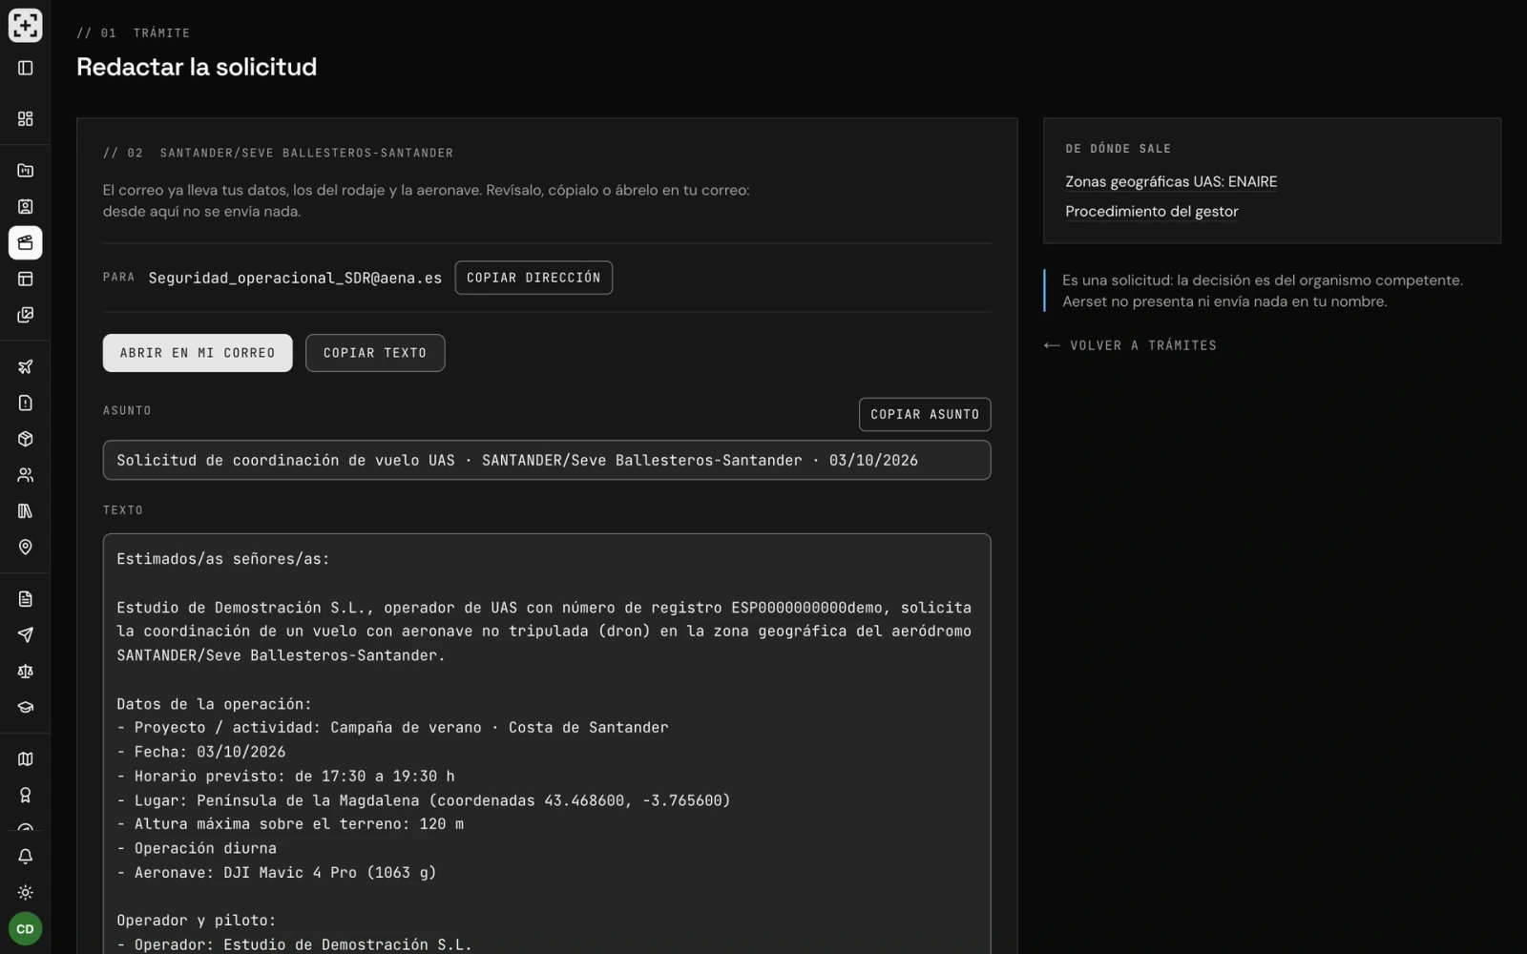
Task: Open the balance scales legal icon
Action: point(26,671)
